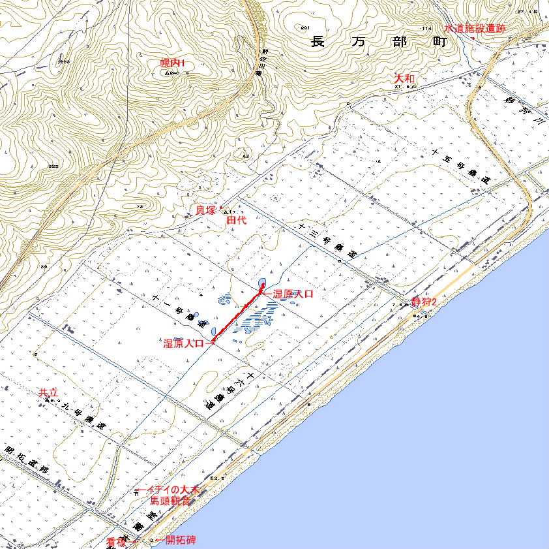
Task: Click the 貝塚 red dot marker
Action: point(221,208)
